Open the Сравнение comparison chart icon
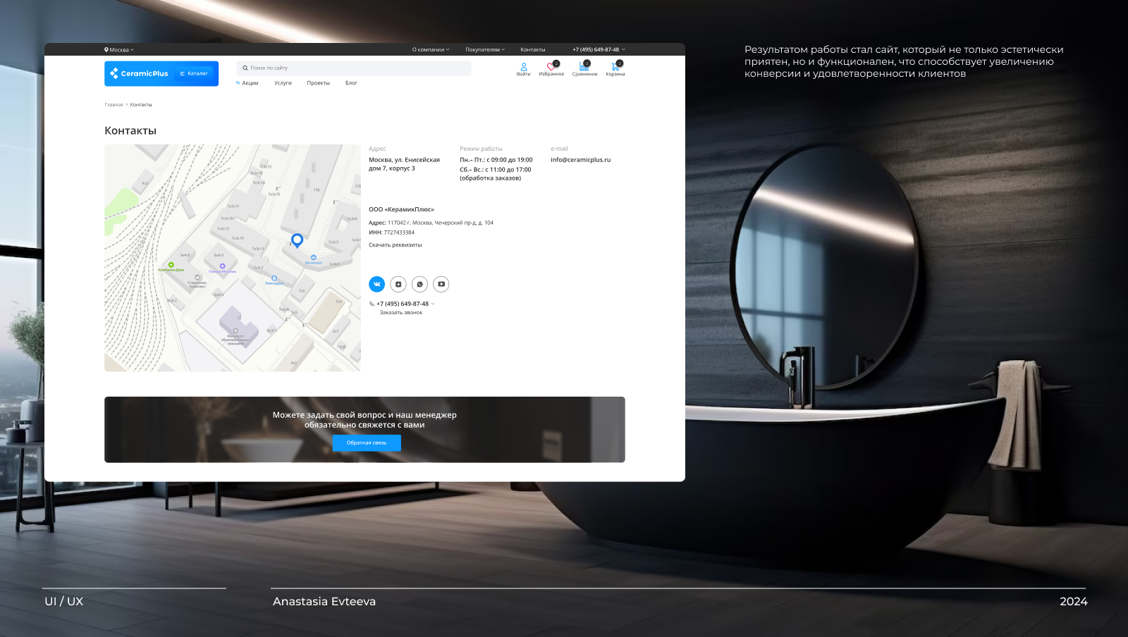Screen dimensions: 1128x637 coord(584,68)
